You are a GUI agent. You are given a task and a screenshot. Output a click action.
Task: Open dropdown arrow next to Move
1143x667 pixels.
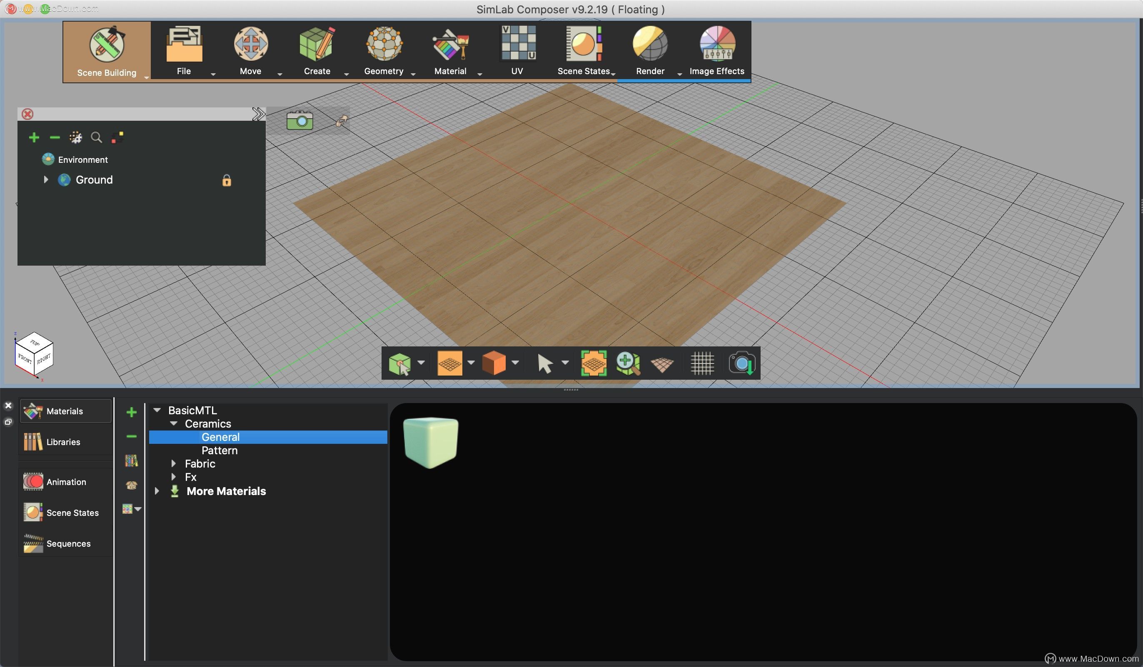click(x=280, y=74)
